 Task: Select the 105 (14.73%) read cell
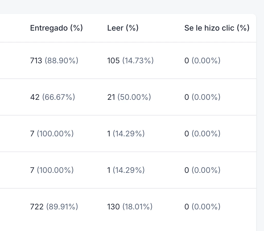pyautogui.click(x=130, y=61)
